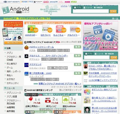Open the ちょこちょ app icon
This screenshot has height=114, width=120.
[x=60, y=29]
